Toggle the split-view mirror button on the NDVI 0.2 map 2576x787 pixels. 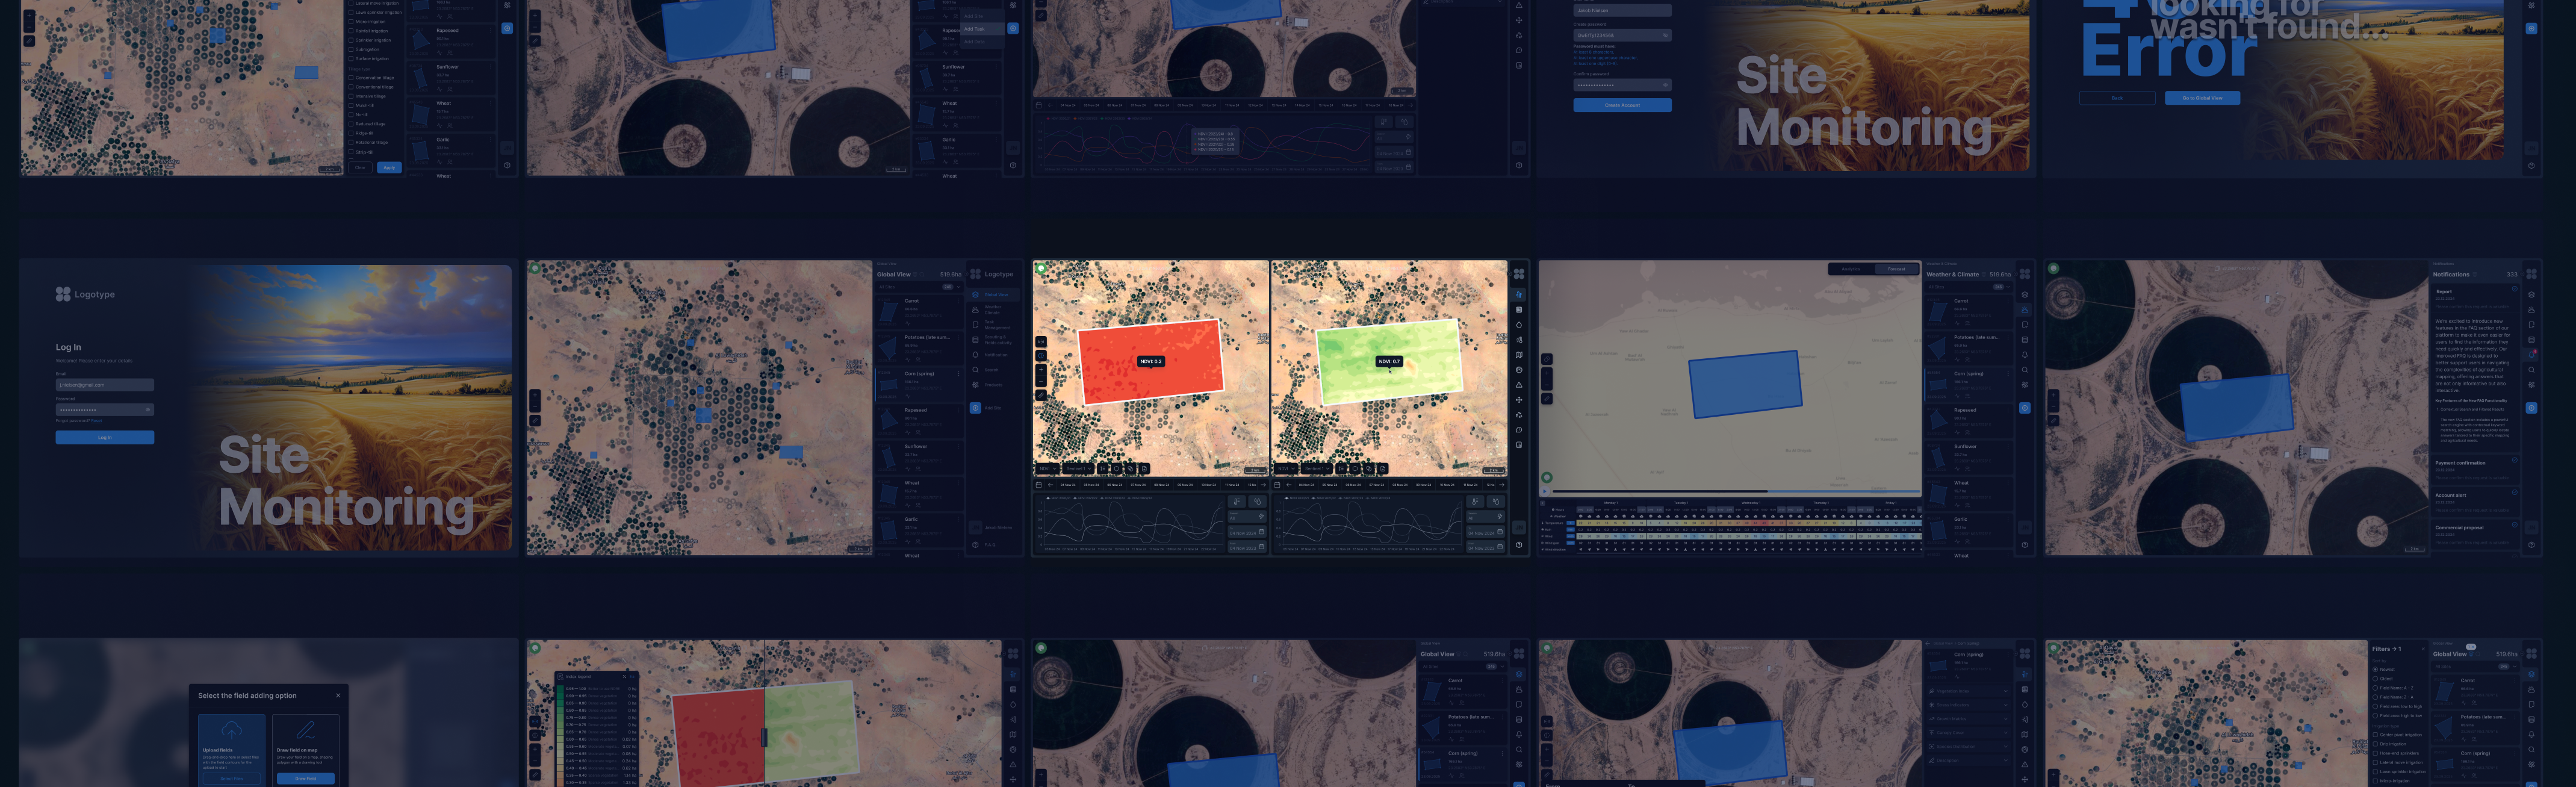1041,342
